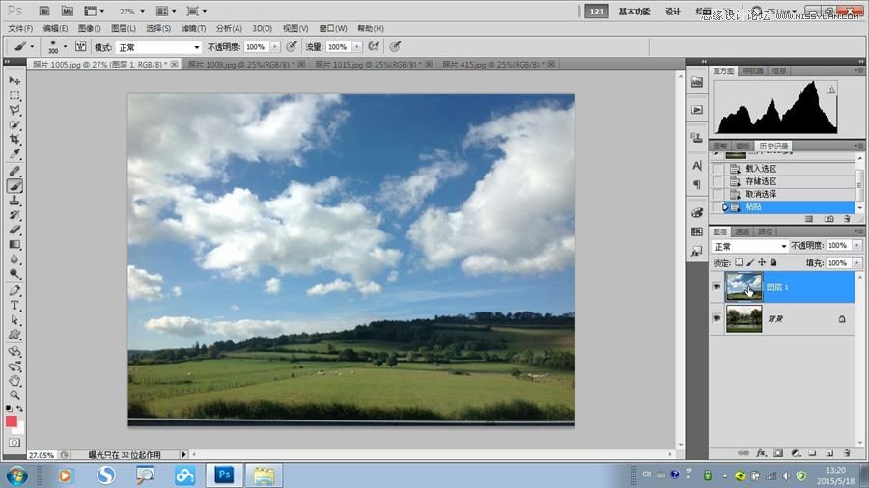Select the Type tool
The height and width of the screenshot is (488, 869).
(x=14, y=305)
